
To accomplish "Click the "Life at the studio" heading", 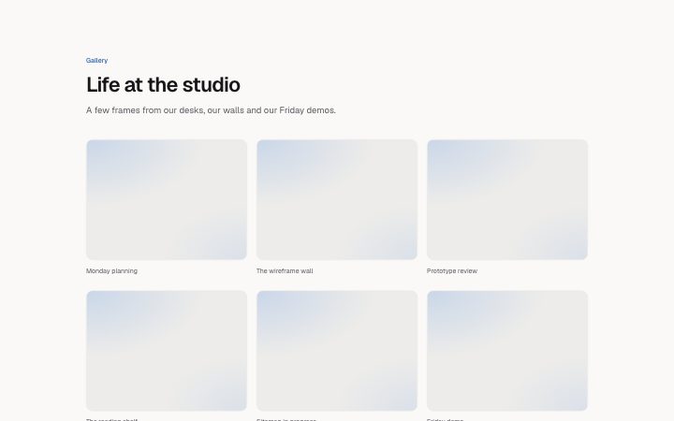I will pos(163,84).
